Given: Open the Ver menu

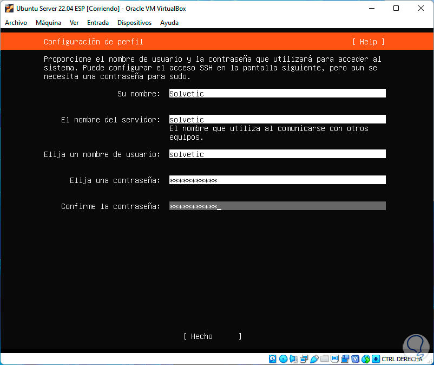Looking at the screenshot, I should pyautogui.click(x=74, y=23).
